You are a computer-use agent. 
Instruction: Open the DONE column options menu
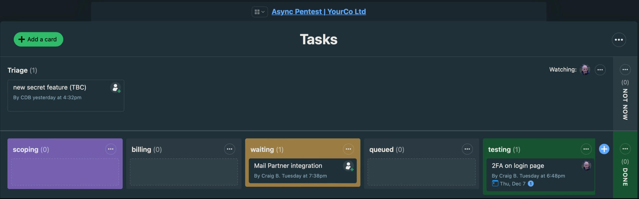point(625,149)
